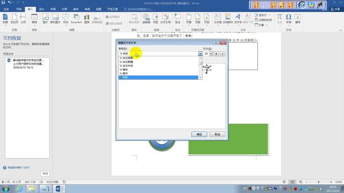Open the font size dropdown arrow
This screenshot has height=193, width=344.
[x=211, y=54]
